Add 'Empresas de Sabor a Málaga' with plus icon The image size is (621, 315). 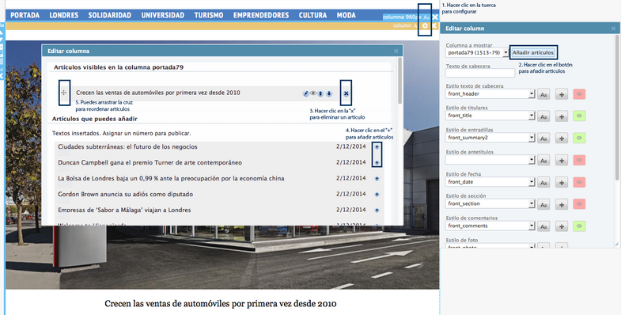[x=377, y=210]
